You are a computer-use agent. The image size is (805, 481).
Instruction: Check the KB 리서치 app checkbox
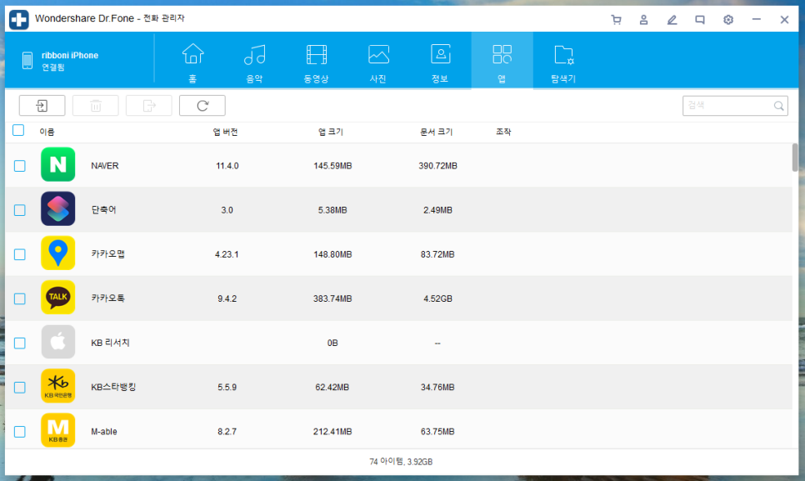pos(19,343)
